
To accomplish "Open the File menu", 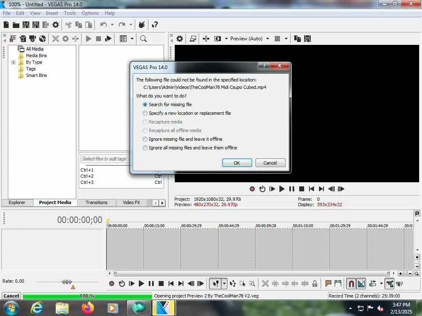I will coord(7,13).
